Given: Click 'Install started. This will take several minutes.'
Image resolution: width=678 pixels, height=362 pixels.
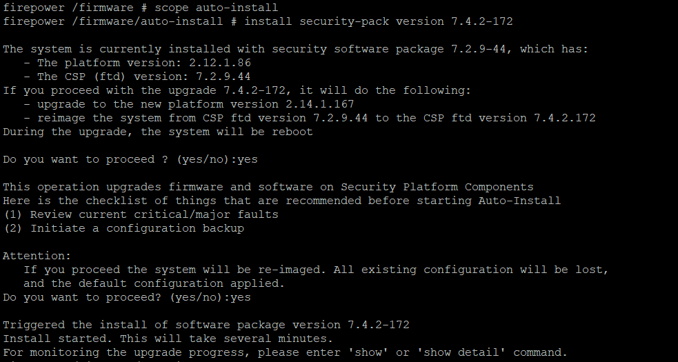Looking at the screenshot, I should 168,339.
